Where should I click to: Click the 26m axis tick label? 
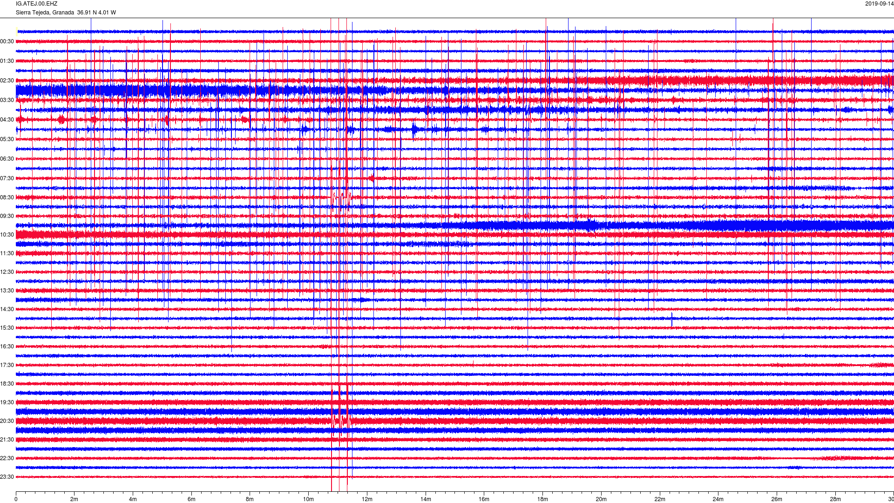click(777, 499)
